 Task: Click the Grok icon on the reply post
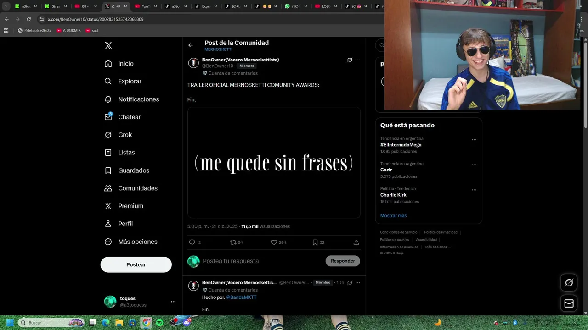[350, 283]
